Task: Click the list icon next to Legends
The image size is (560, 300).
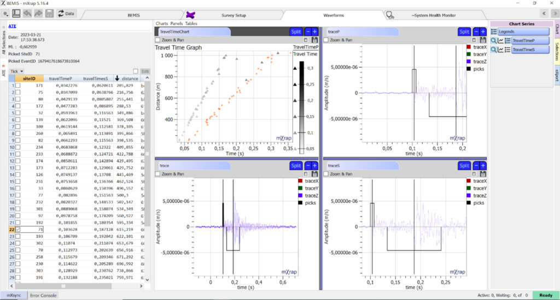Action: click(494, 32)
